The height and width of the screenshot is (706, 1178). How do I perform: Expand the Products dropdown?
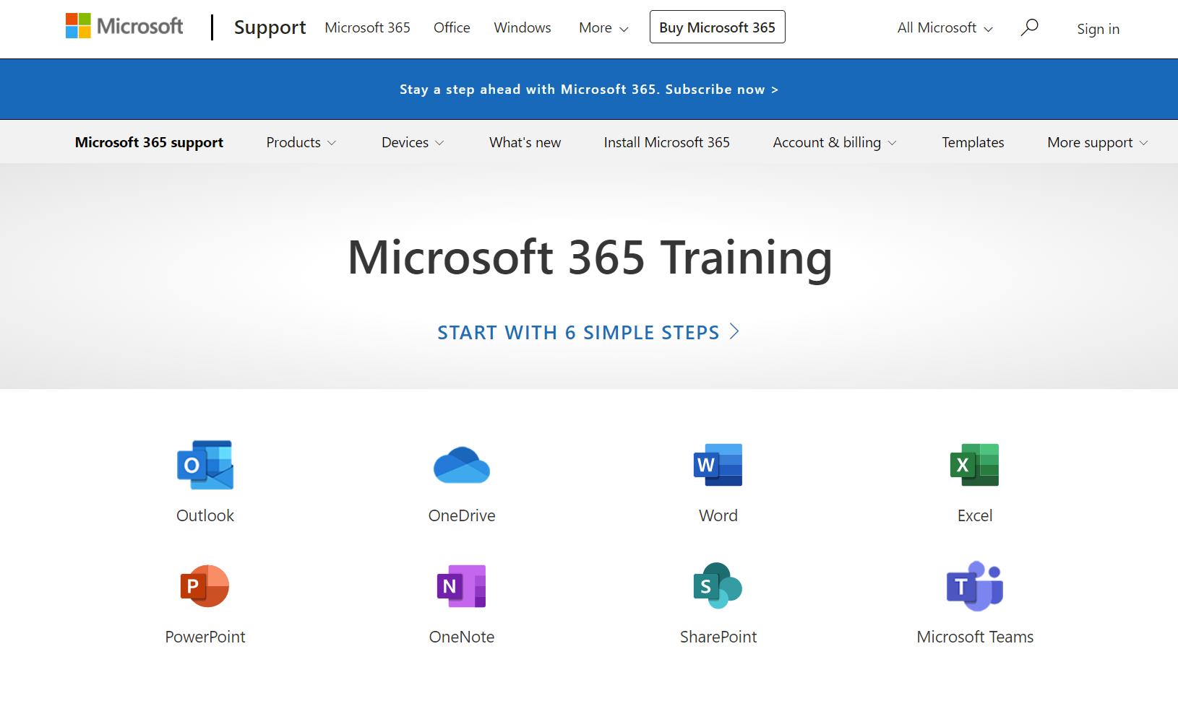[x=301, y=142]
